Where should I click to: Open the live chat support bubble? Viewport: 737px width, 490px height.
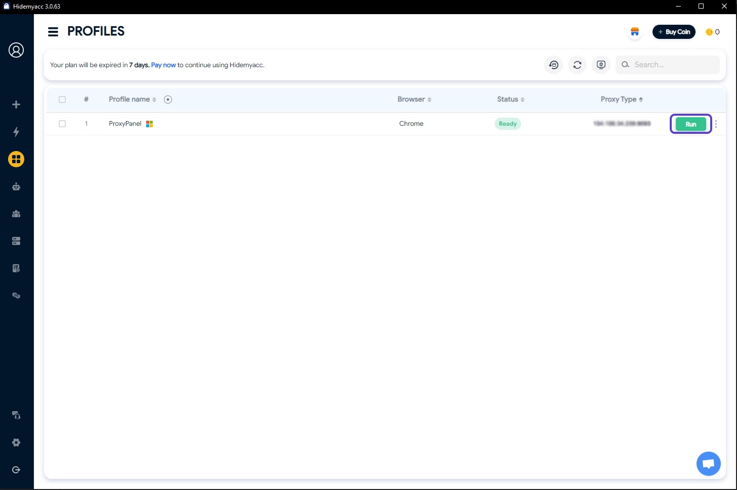pyautogui.click(x=708, y=464)
